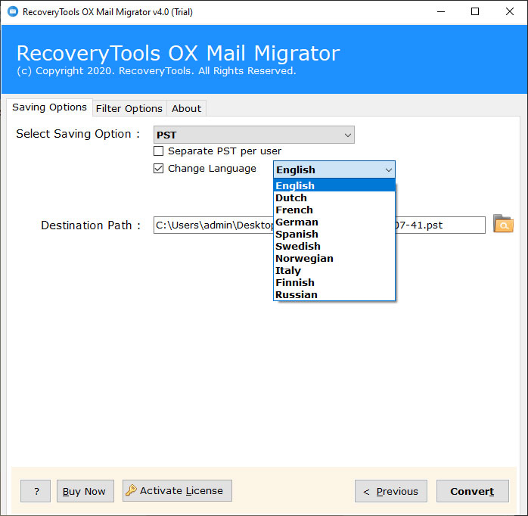
Task: Open the About tab
Action: (186, 108)
